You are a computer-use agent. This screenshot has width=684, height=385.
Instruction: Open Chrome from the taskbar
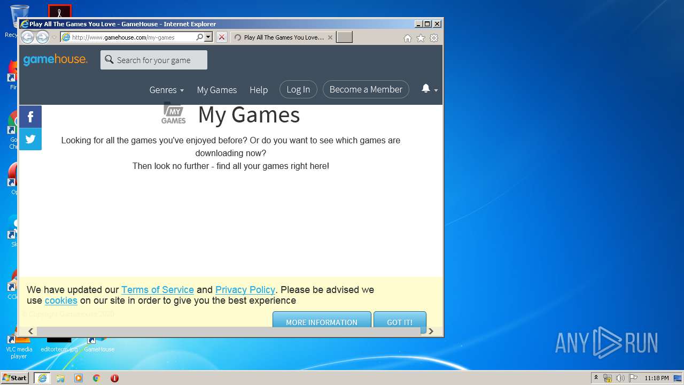97,378
